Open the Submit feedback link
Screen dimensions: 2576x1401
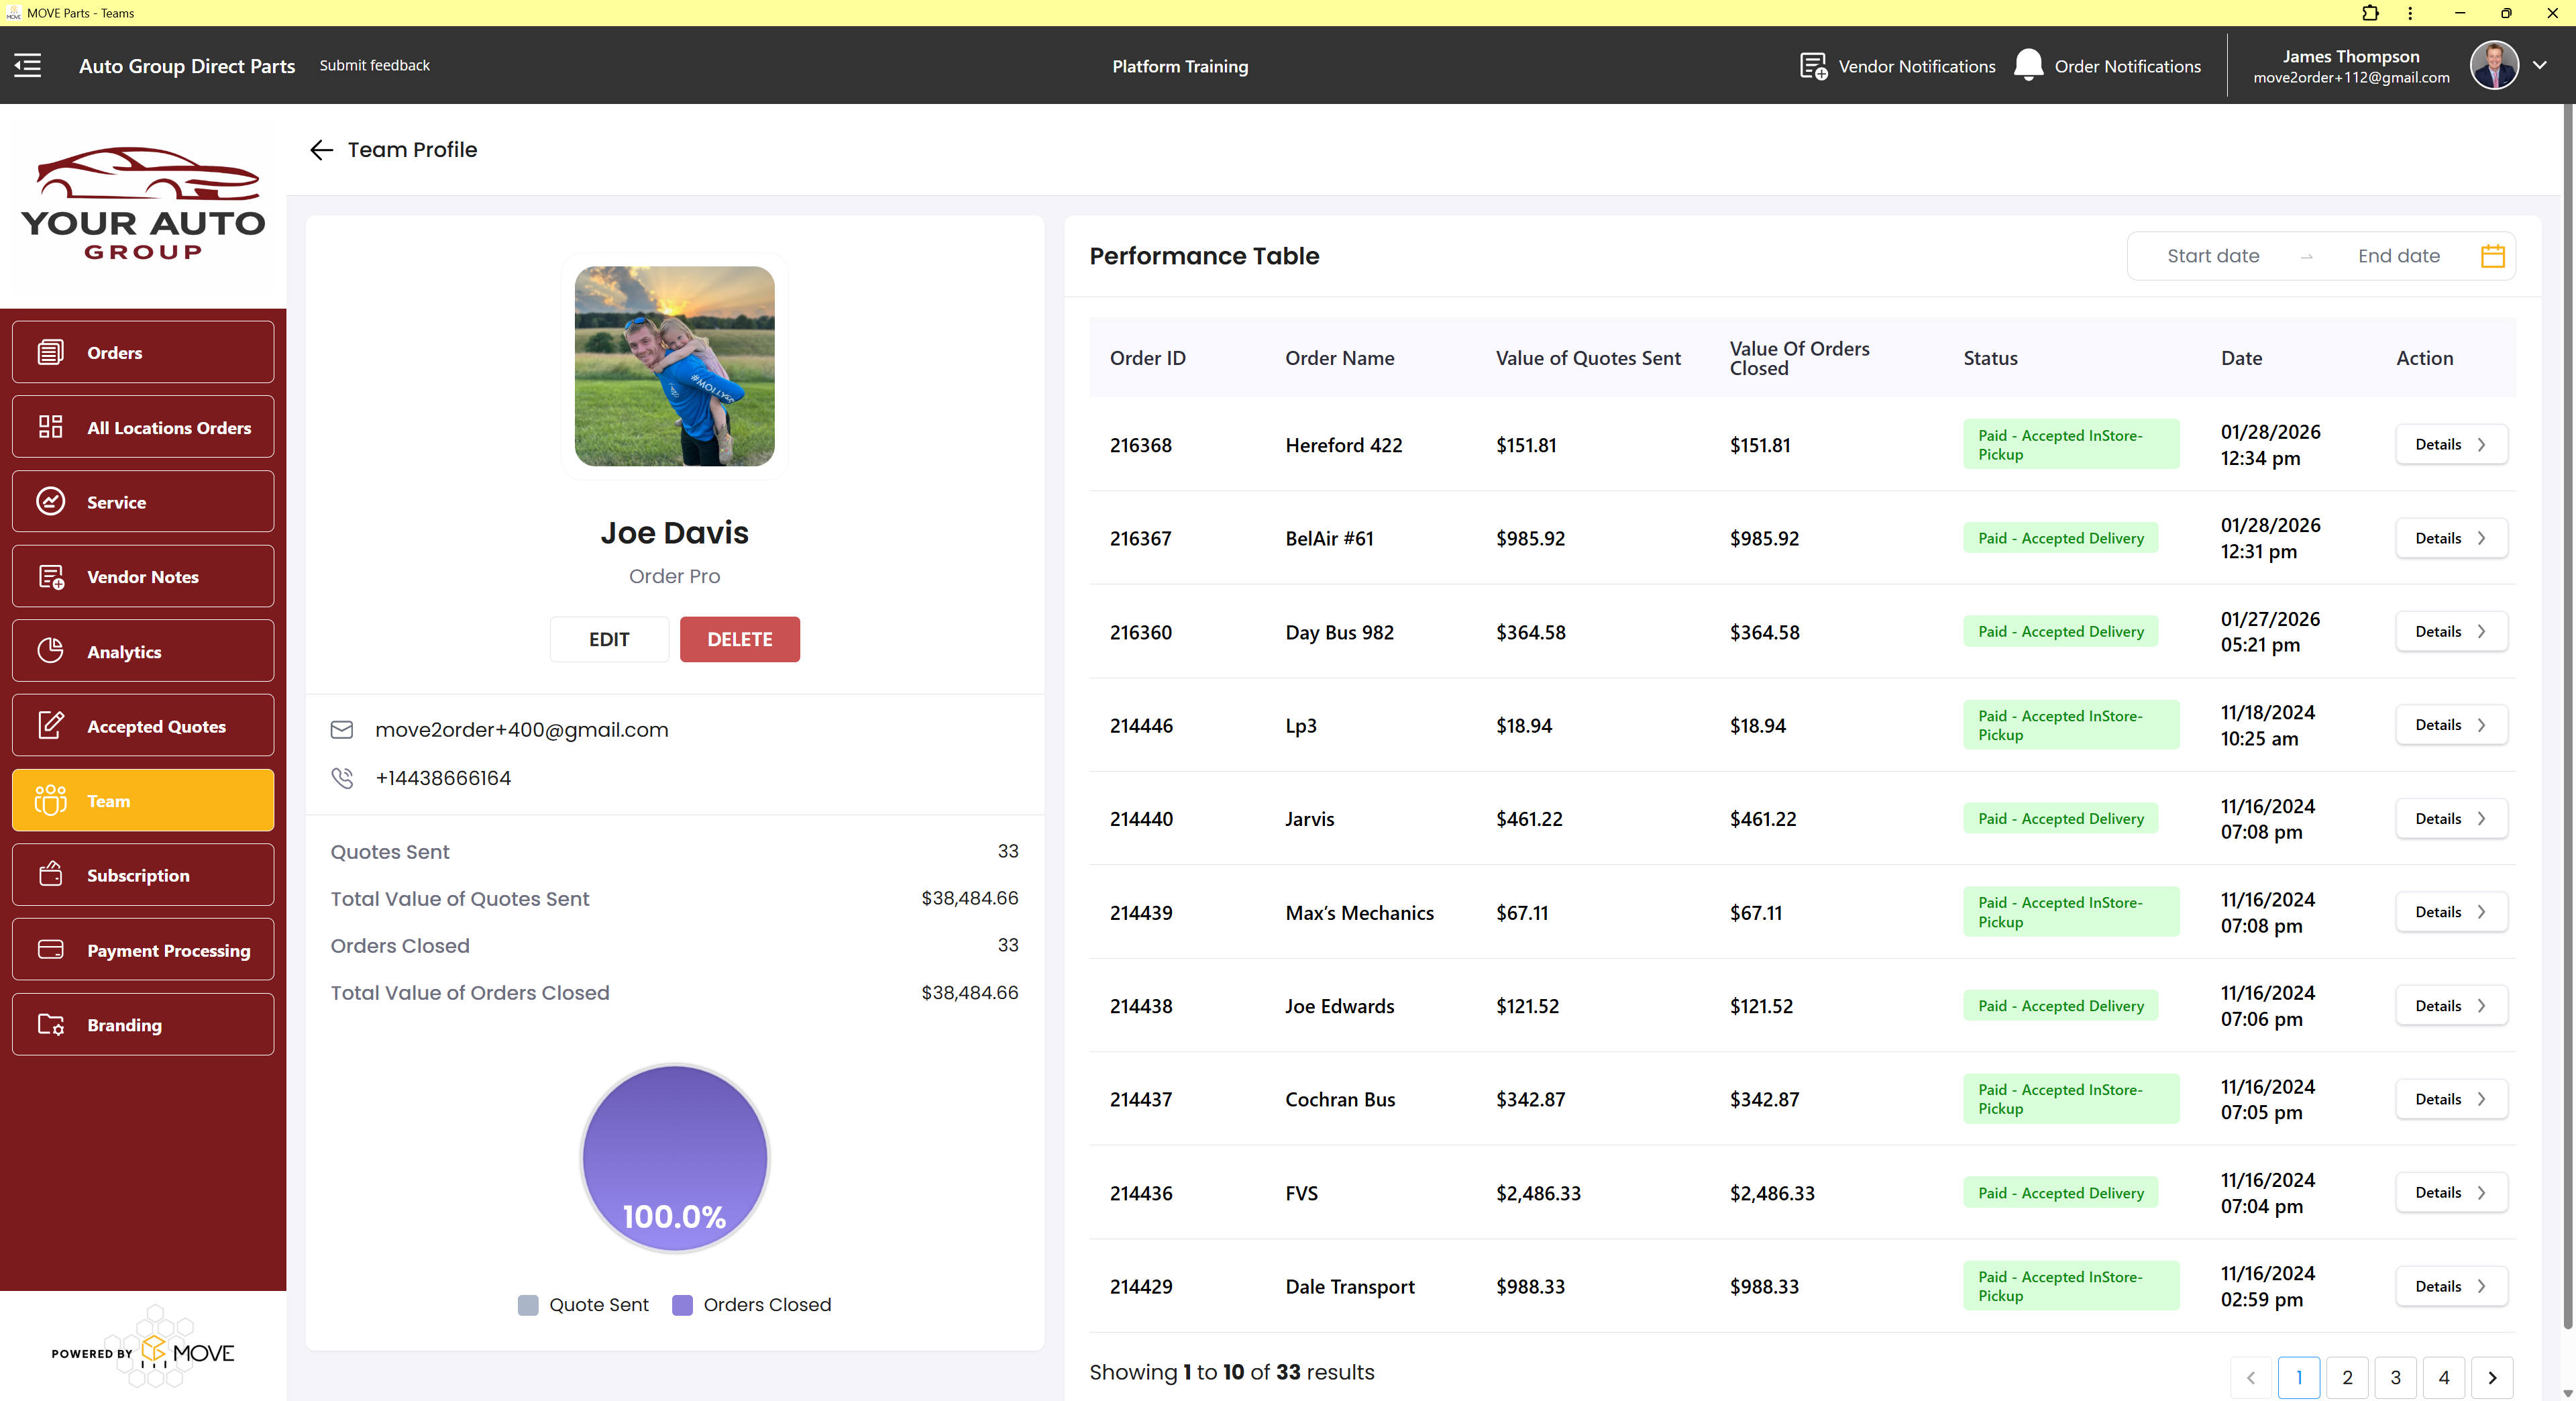374,65
